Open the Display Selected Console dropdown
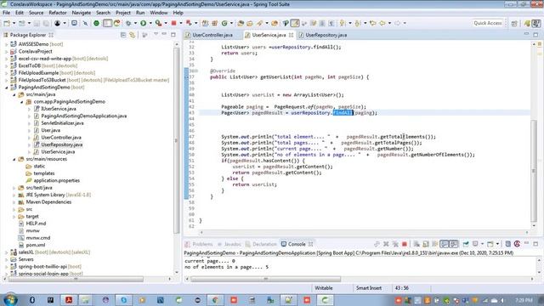The height and width of the screenshot is (306, 544). (482, 244)
